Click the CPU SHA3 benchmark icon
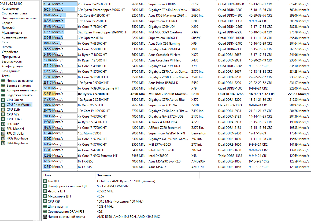The image size is (311, 221). point(3,119)
